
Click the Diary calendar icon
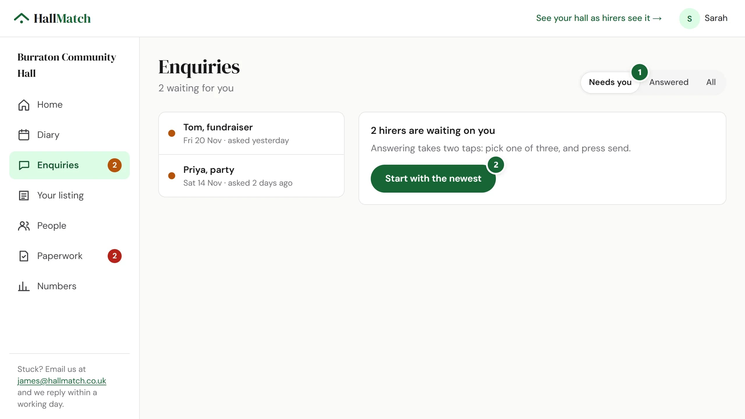click(x=24, y=135)
